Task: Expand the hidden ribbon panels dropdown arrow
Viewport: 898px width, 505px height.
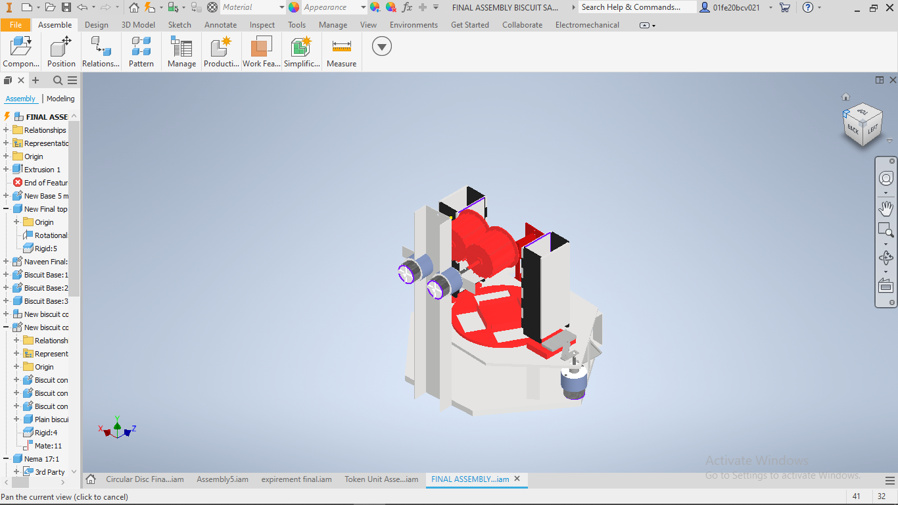Action: (x=382, y=46)
